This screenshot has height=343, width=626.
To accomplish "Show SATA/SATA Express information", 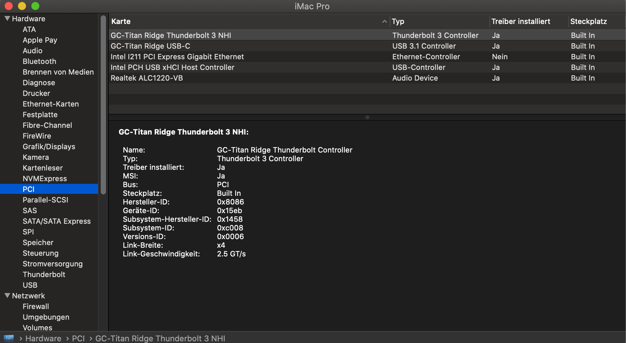I will coord(57,221).
